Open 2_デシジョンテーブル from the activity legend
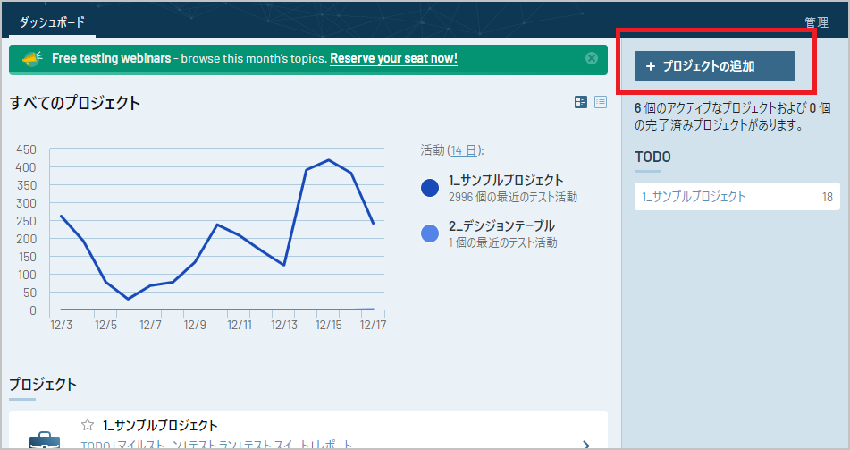 pyautogui.click(x=501, y=226)
